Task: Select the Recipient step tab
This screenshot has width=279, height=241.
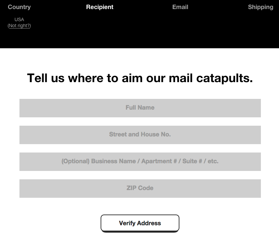Action: pyautogui.click(x=100, y=7)
